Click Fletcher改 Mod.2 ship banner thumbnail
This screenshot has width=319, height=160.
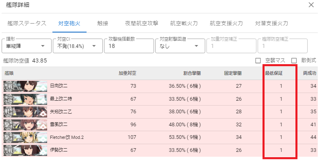coord(25,137)
